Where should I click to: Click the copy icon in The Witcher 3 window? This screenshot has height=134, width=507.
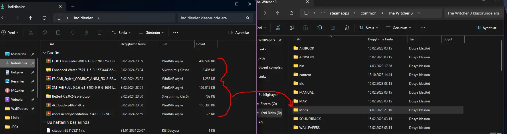292,28
